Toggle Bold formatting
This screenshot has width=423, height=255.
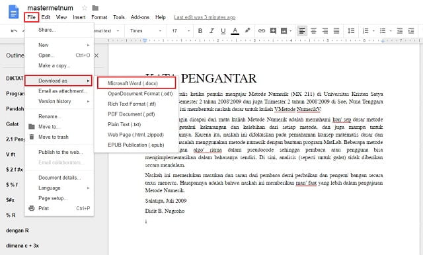tap(200, 31)
